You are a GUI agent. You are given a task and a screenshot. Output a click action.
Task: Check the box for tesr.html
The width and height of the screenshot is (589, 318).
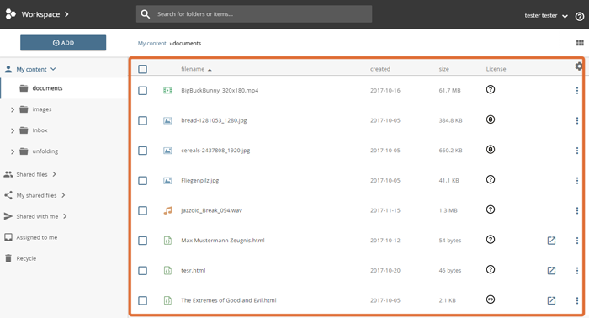(x=142, y=270)
